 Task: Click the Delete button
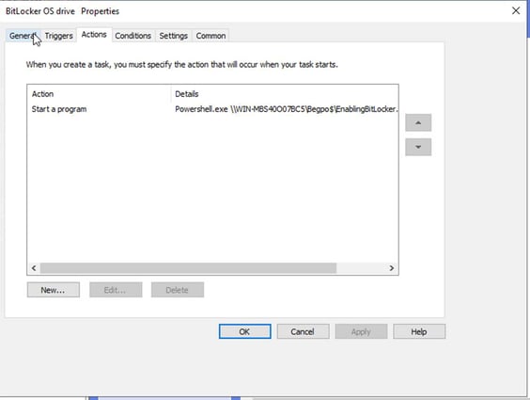point(178,290)
